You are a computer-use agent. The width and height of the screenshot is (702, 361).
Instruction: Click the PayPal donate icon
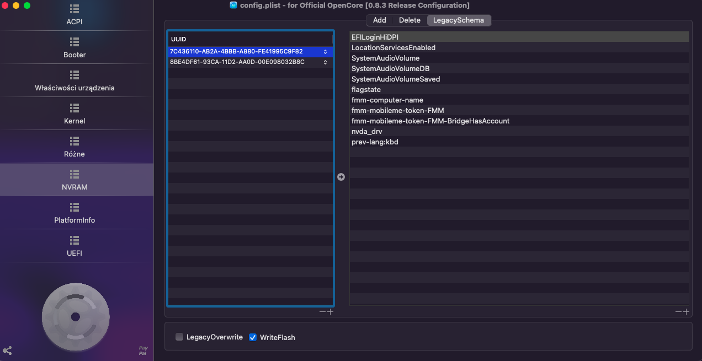[143, 351]
